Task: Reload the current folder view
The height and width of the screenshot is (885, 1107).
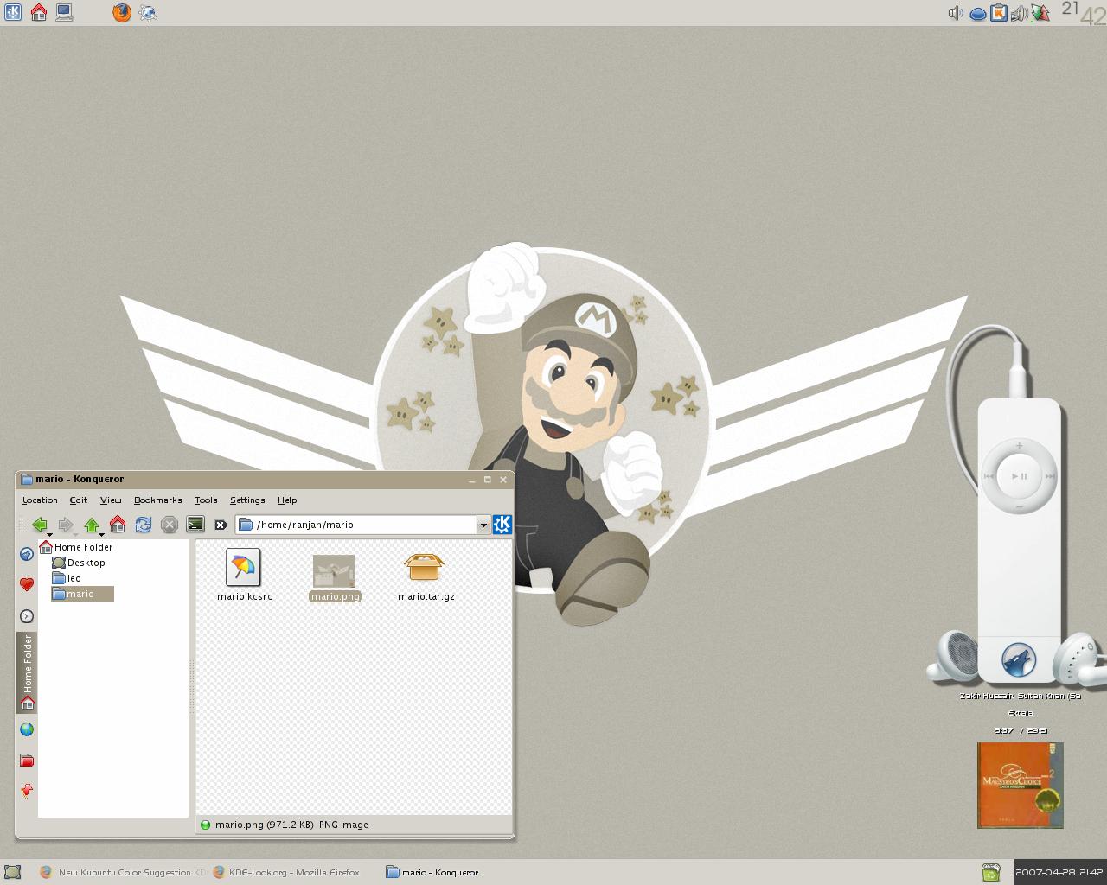Action: (x=144, y=524)
